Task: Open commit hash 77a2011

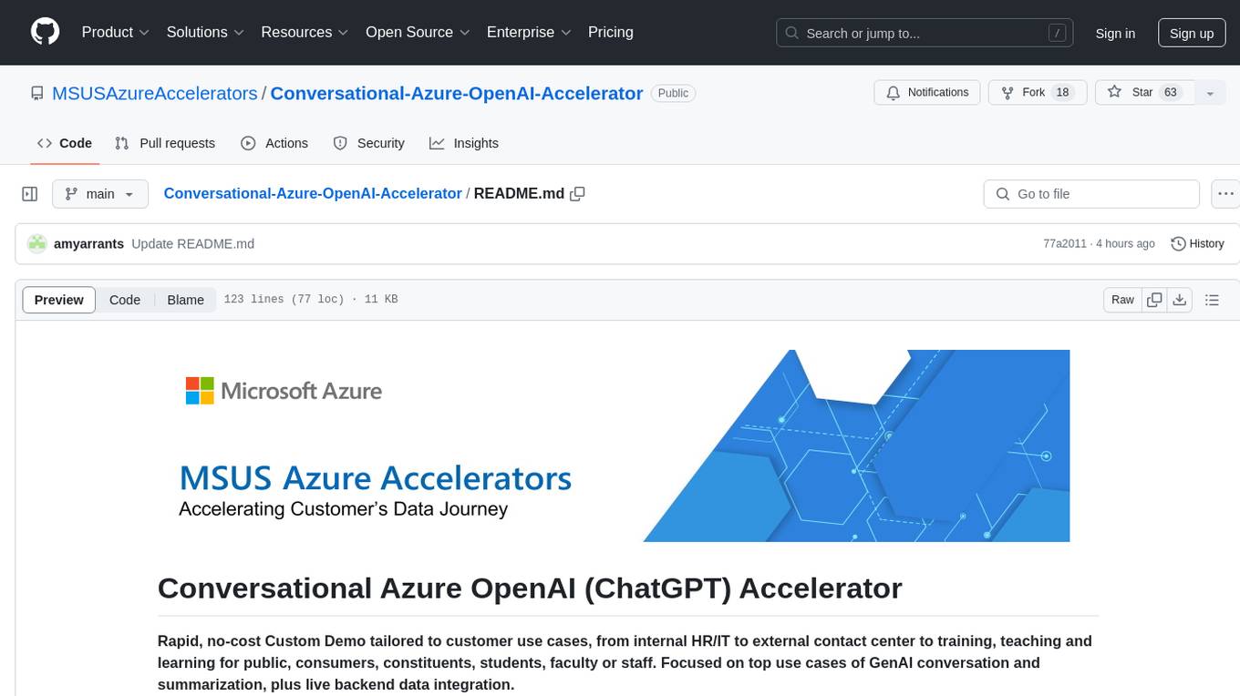Action: (x=1065, y=244)
